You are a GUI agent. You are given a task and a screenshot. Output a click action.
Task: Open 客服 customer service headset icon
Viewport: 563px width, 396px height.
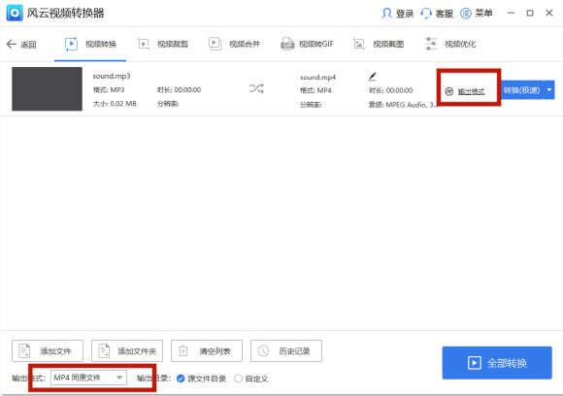coord(426,14)
